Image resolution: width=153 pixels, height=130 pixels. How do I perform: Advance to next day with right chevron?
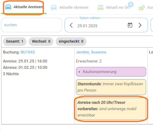140,25
